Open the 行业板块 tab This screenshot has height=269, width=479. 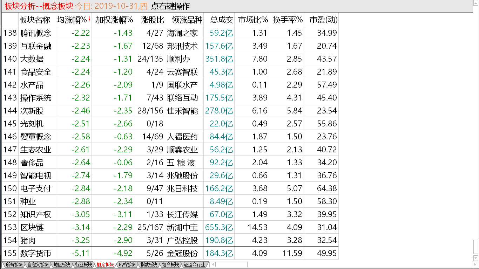[83, 264]
